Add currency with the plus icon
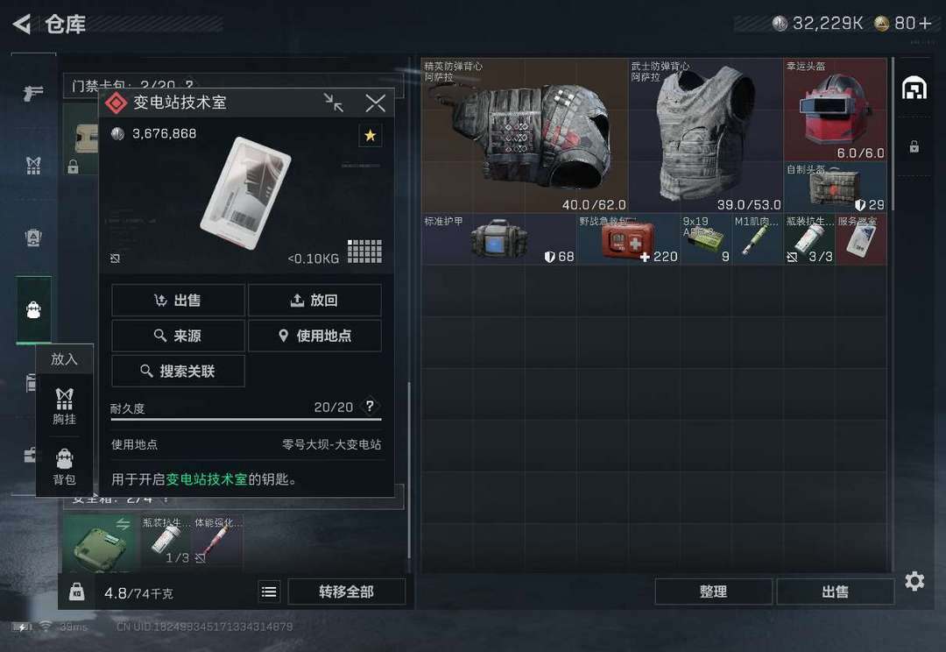946x652 pixels. coord(926,24)
